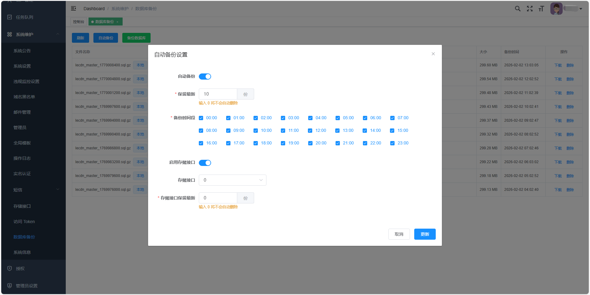Disable the 启用存储接口 switch
This screenshot has height=295, width=590.
pyautogui.click(x=205, y=163)
